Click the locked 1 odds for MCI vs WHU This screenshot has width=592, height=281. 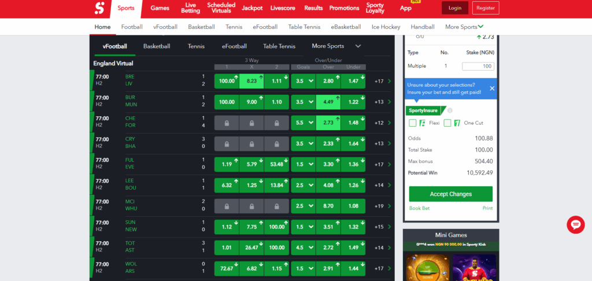click(227, 206)
